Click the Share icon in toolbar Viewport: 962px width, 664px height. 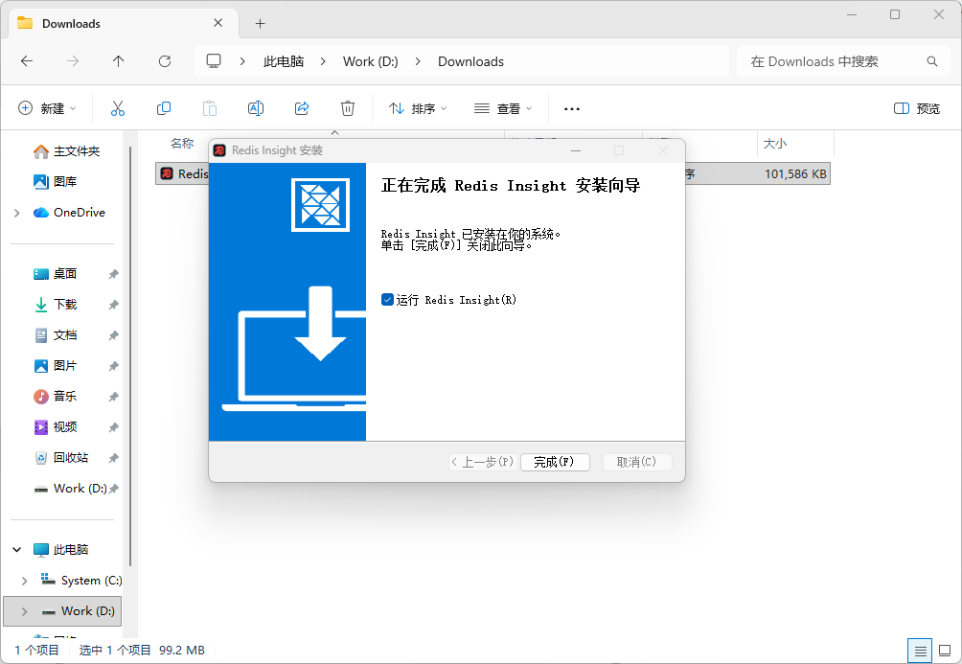click(x=302, y=108)
